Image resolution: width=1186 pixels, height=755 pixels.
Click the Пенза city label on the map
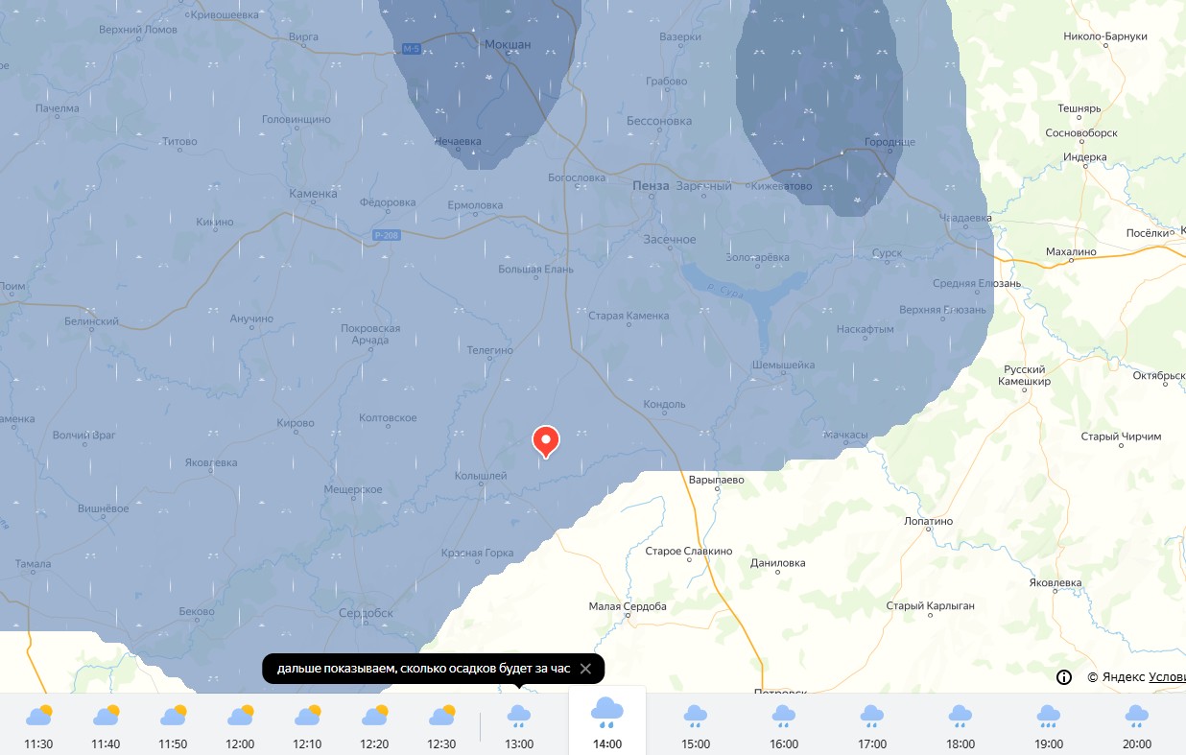click(651, 185)
